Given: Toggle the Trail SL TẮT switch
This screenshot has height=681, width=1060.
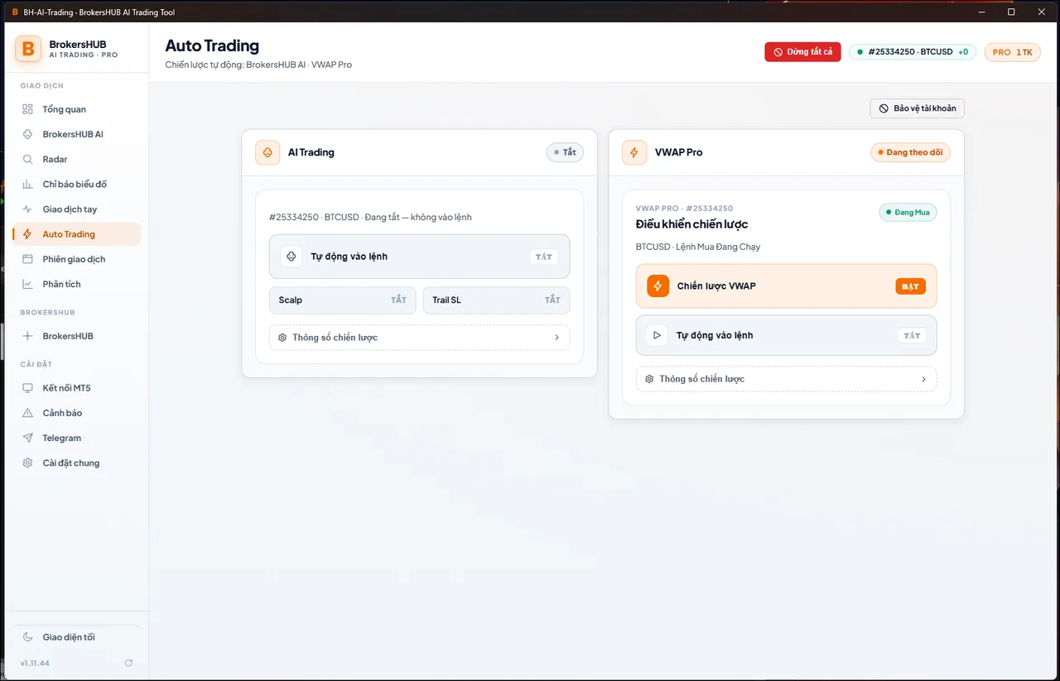Looking at the screenshot, I should (x=552, y=300).
